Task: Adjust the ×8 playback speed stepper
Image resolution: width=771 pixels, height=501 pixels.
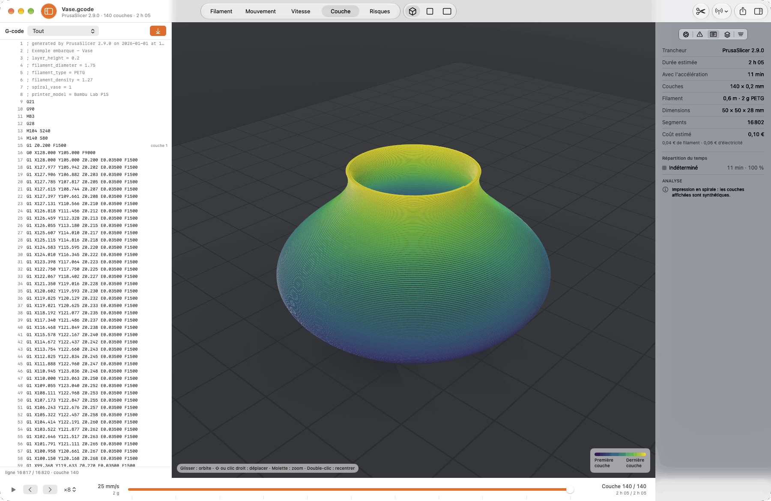Action: tap(70, 489)
